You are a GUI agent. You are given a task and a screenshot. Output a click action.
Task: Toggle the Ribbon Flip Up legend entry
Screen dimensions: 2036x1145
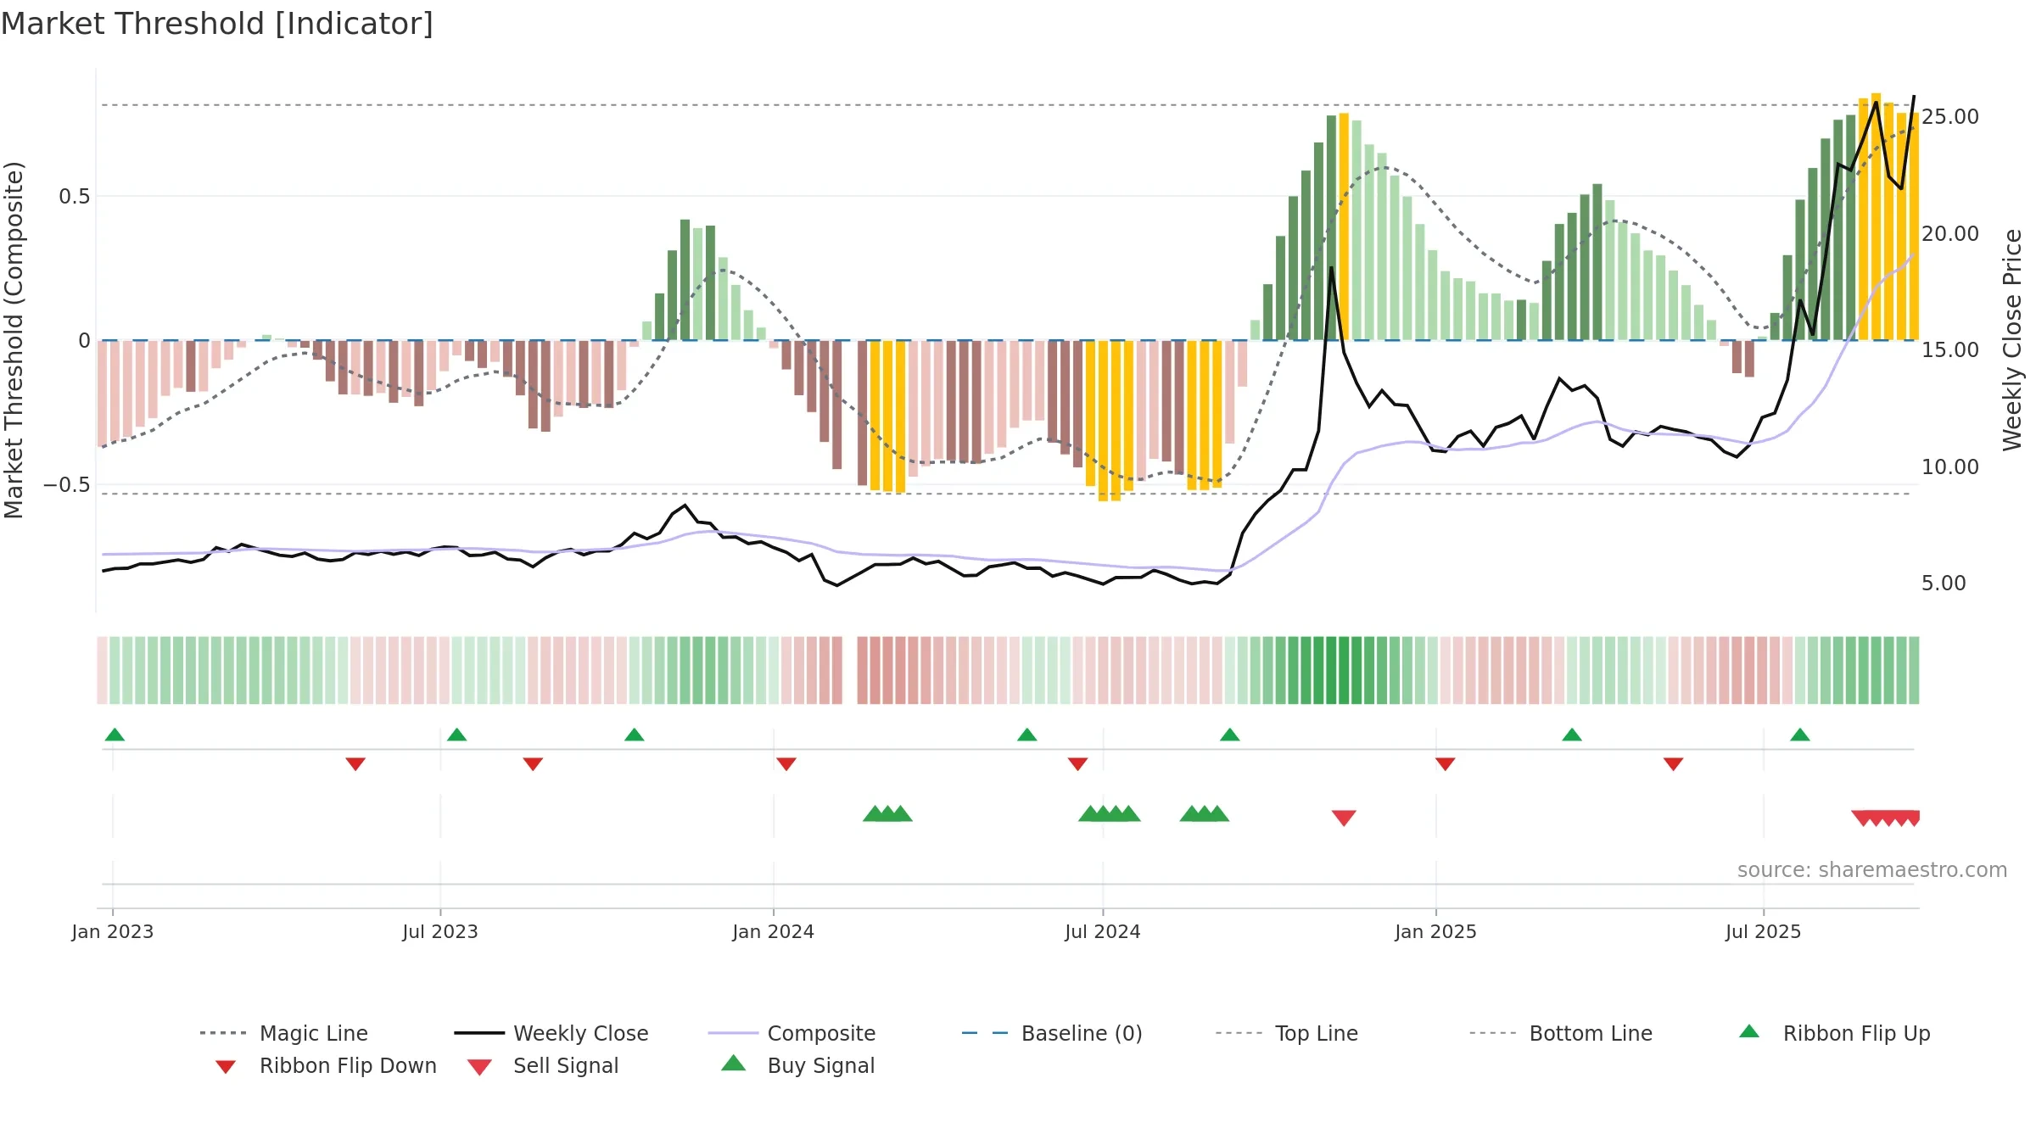pyautogui.click(x=1835, y=1033)
